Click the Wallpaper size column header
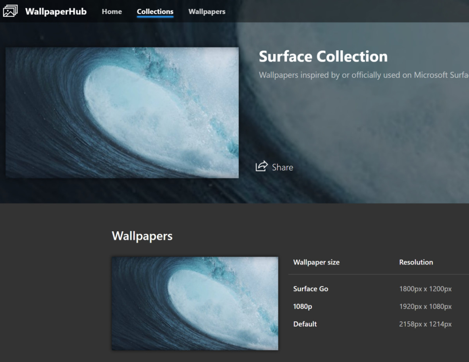Viewport: 469px width, 362px height. pos(316,262)
